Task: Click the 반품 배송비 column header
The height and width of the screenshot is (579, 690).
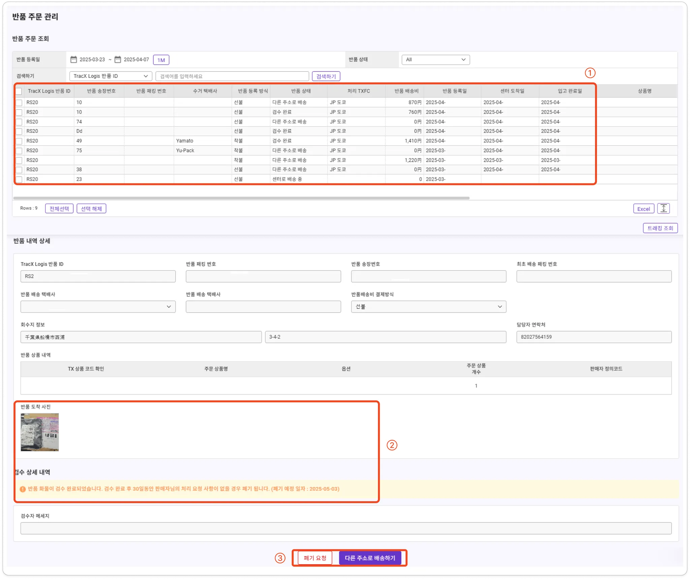Action: point(406,91)
